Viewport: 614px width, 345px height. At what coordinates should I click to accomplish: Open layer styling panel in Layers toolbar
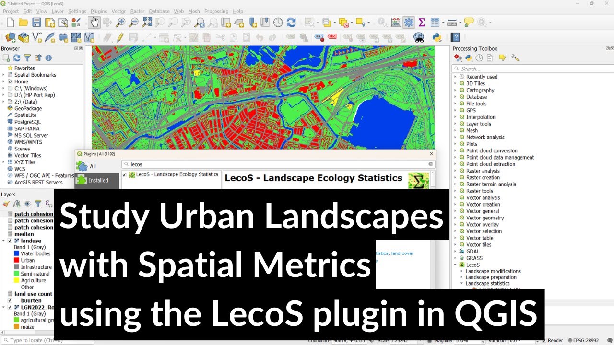[x=6, y=204]
